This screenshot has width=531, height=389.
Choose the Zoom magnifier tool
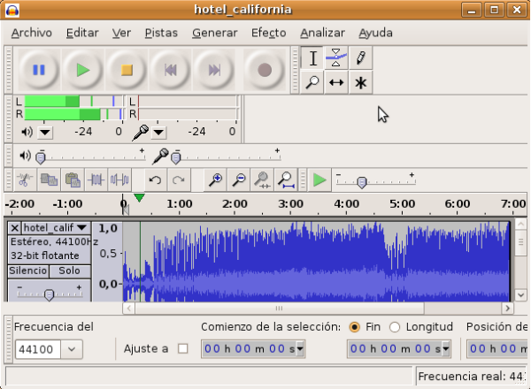click(312, 82)
